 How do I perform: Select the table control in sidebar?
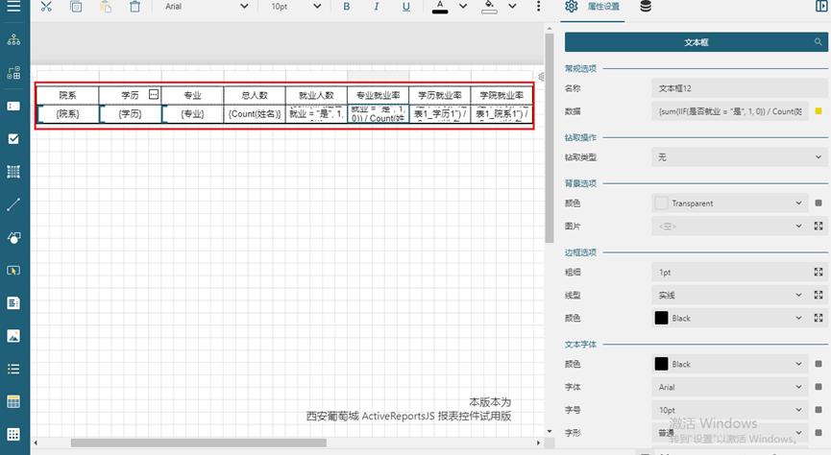pos(13,401)
